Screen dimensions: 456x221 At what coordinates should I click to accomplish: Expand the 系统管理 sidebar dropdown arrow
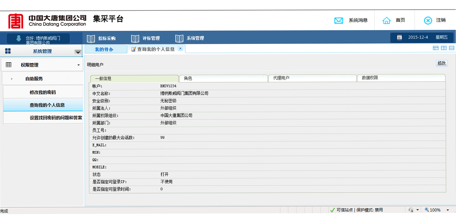[x=78, y=52]
